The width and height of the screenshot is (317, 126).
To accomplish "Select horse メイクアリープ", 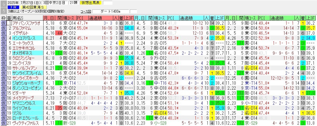I will [27, 98].
